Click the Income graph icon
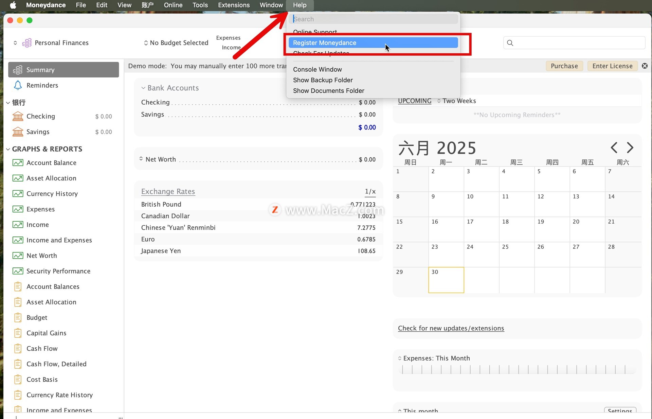 click(x=18, y=225)
